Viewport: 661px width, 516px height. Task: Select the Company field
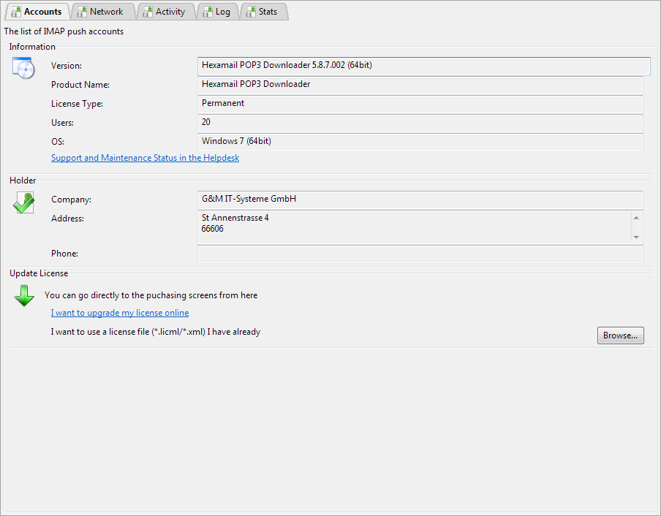pos(420,200)
